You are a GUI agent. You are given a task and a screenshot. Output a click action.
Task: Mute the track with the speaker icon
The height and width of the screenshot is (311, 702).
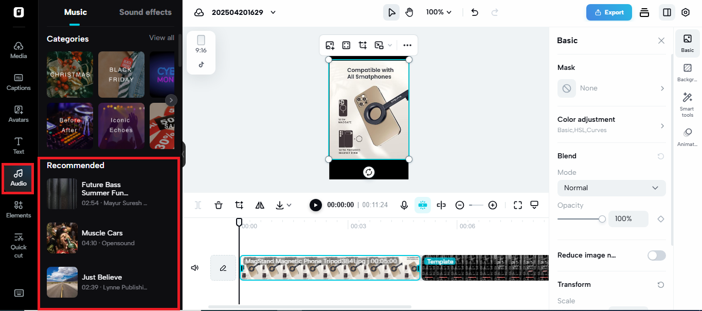194,267
